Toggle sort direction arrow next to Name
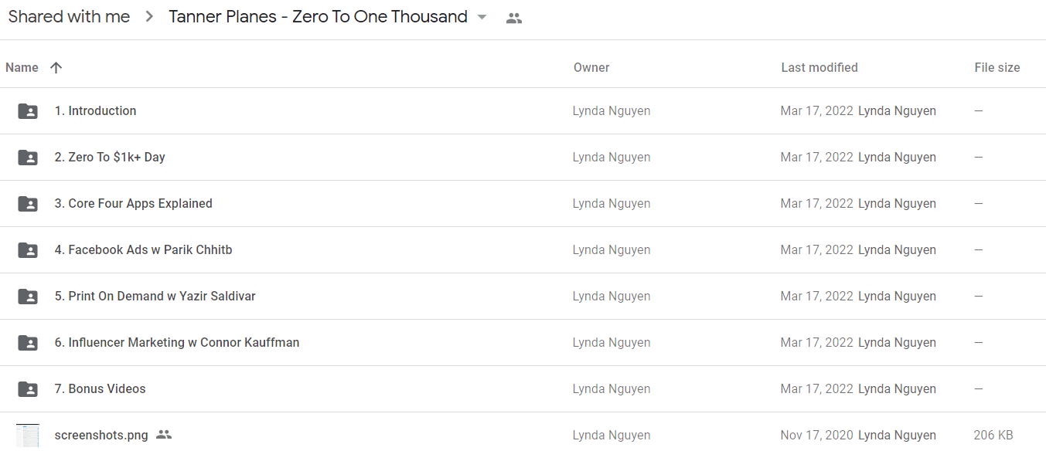Screen dimensions: 1046x451 click(x=56, y=68)
